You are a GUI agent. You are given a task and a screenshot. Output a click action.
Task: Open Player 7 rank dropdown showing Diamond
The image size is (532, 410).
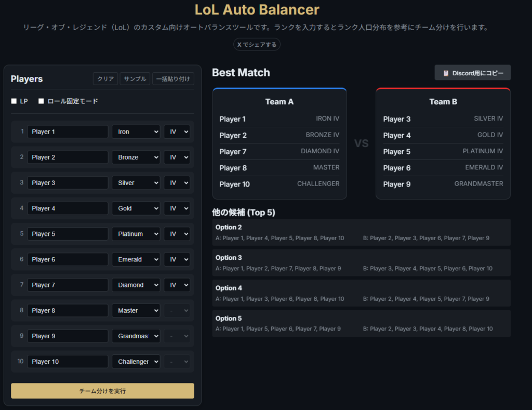136,285
